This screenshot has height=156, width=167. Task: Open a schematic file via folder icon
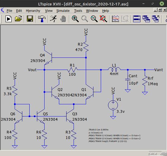click(x=18, y=19)
